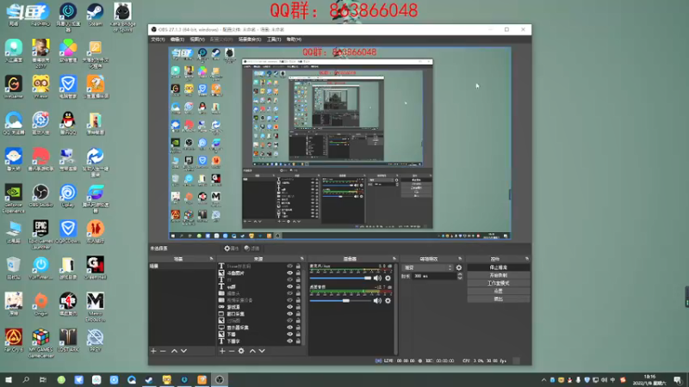Move the selected source up
Image resolution: width=689 pixels, height=387 pixels.
pyautogui.click(x=252, y=351)
